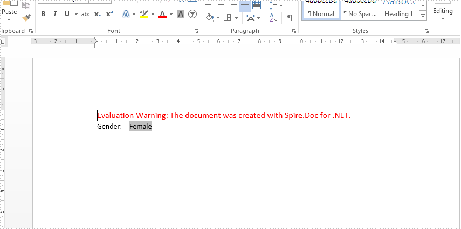The width and height of the screenshot is (461, 229).
Task: Align text right
Action: [233, 5]
